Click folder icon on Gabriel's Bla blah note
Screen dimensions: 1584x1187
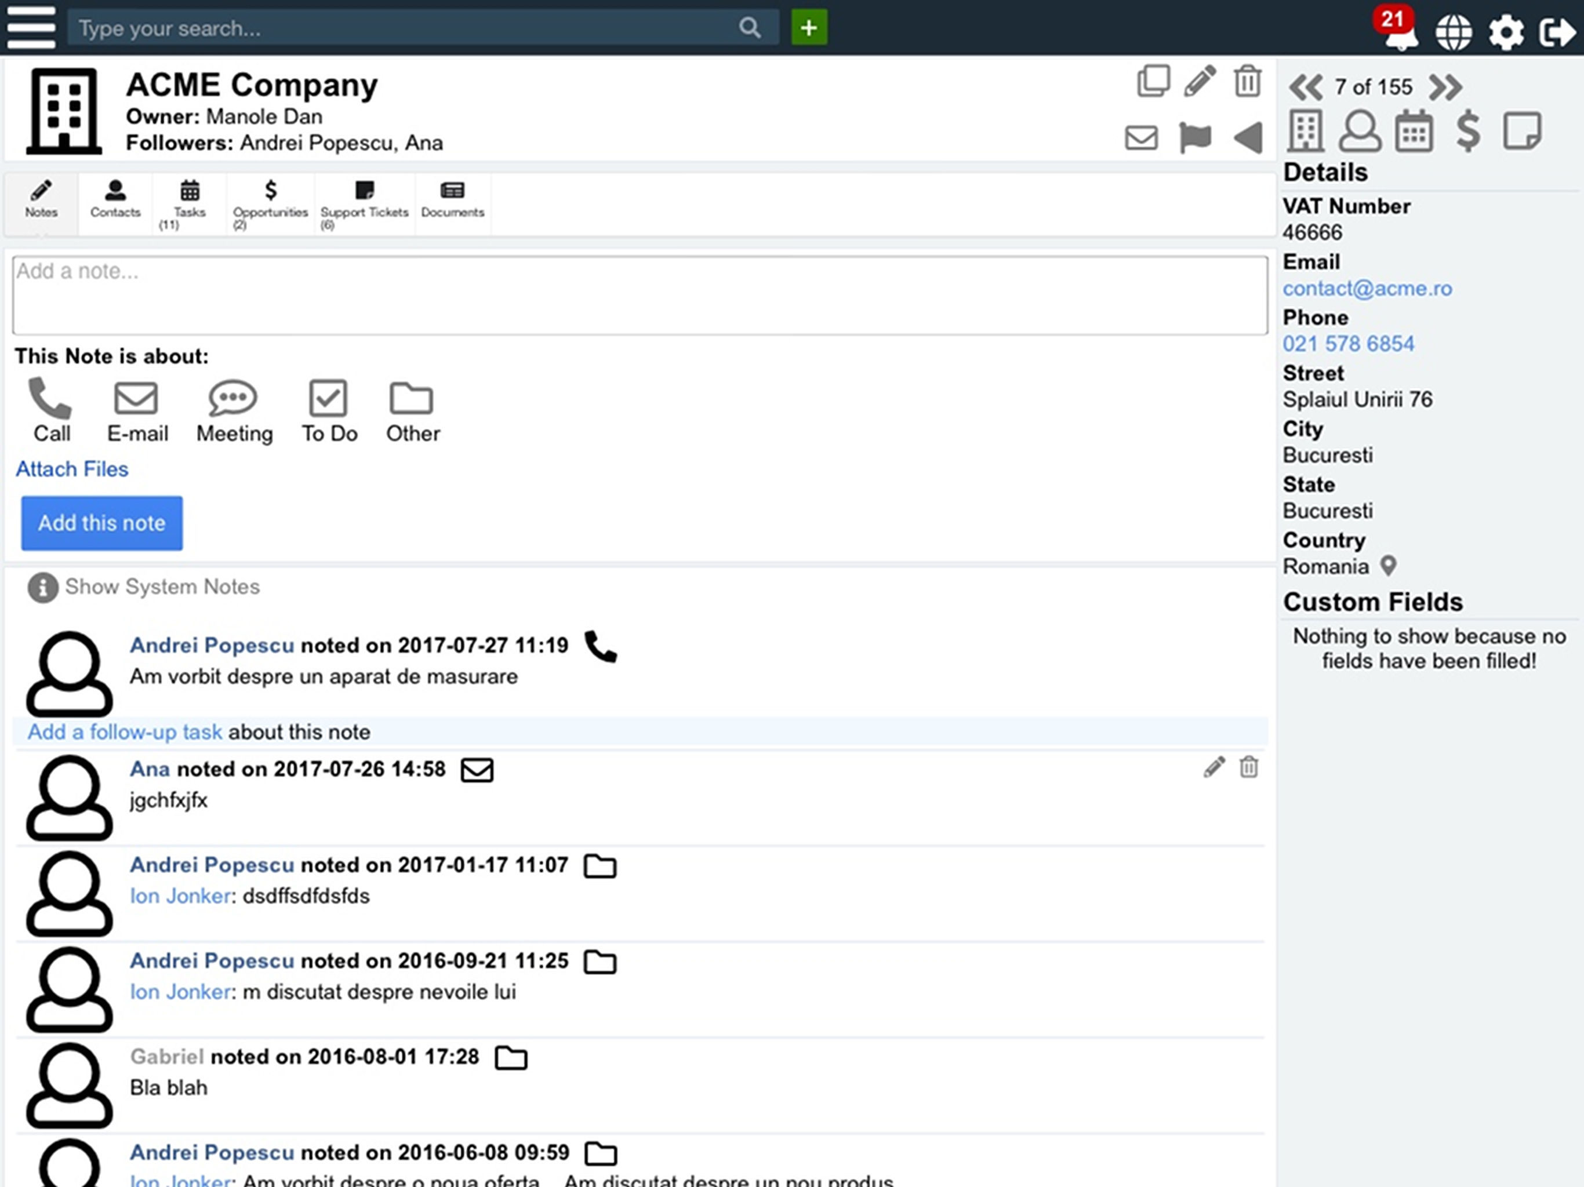coord(511,1057)
